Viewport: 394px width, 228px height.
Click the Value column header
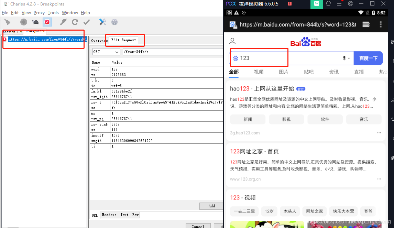[167, 62]
